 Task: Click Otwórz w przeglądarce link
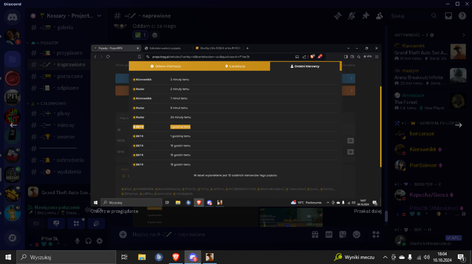coord(114,211)
